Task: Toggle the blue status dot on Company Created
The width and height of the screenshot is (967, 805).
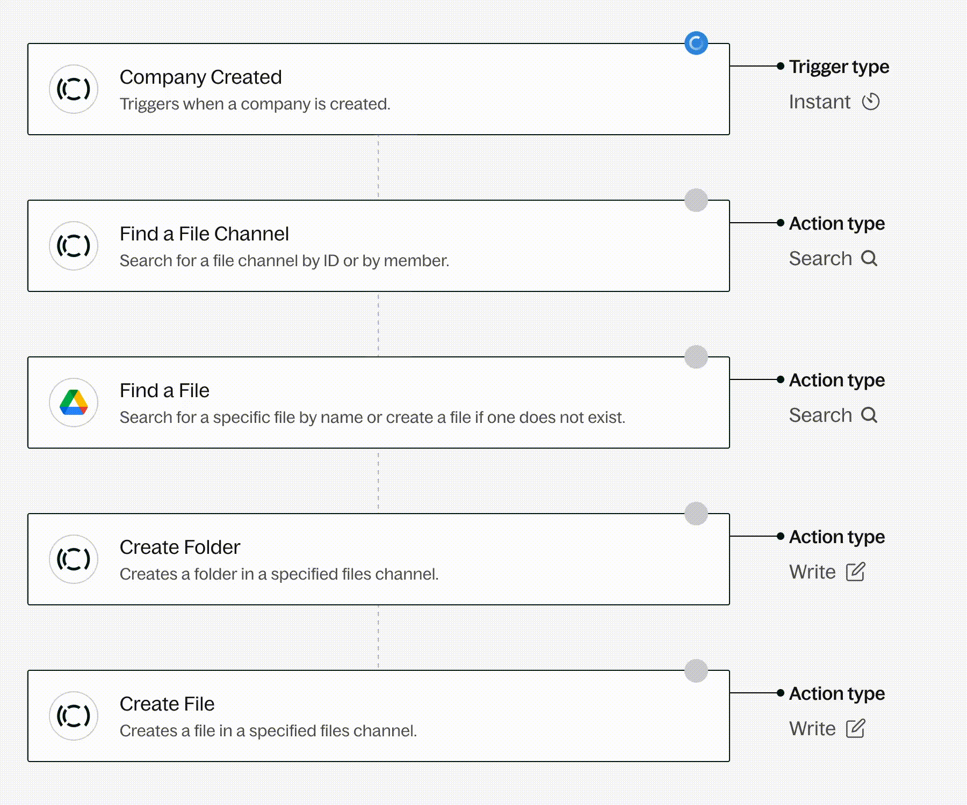Action: 696,43
